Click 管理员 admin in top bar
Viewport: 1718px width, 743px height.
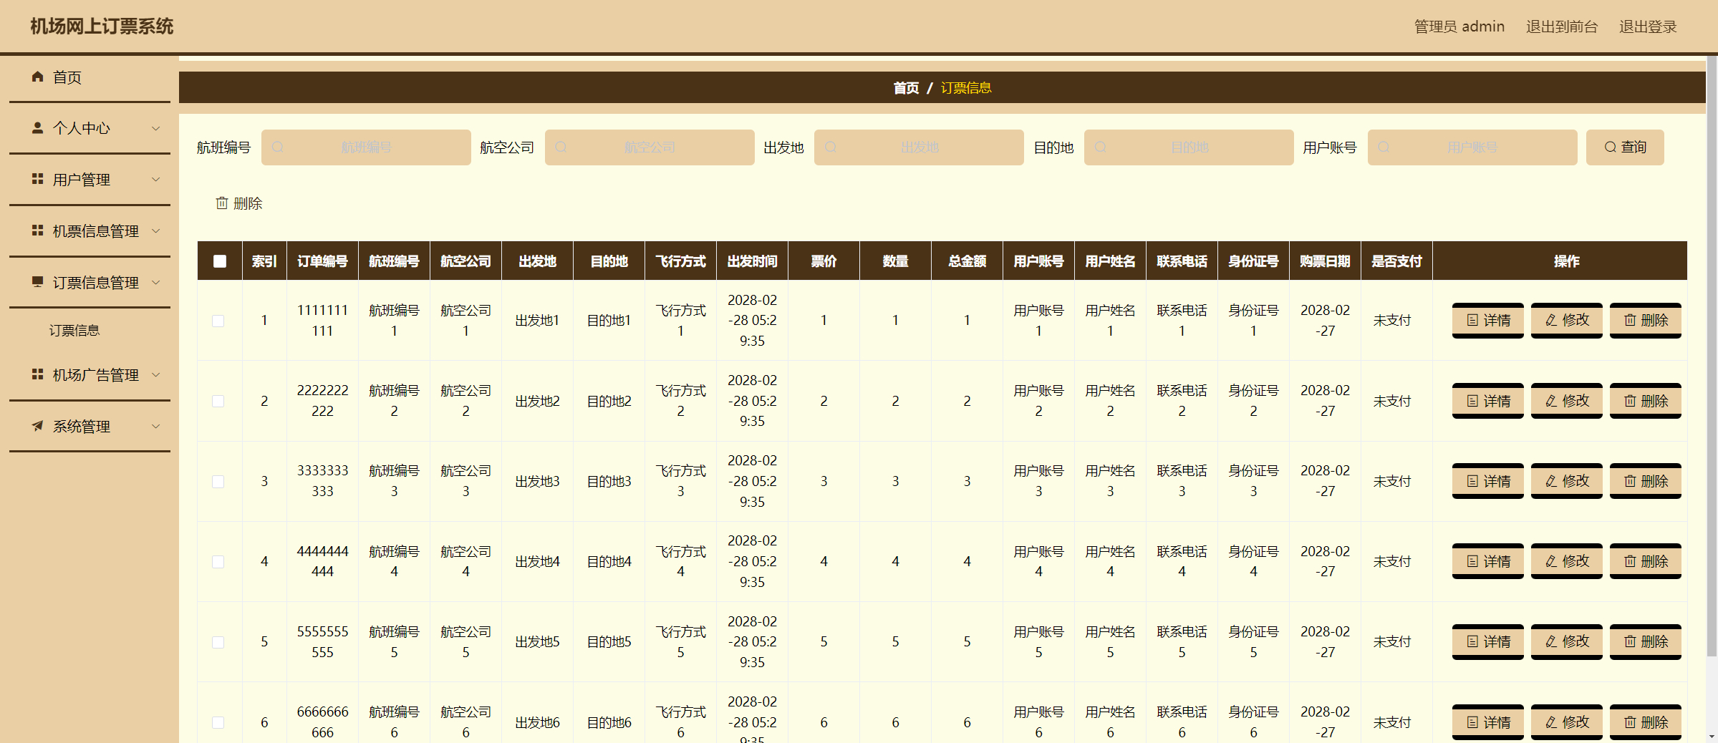click(1459, 26)
